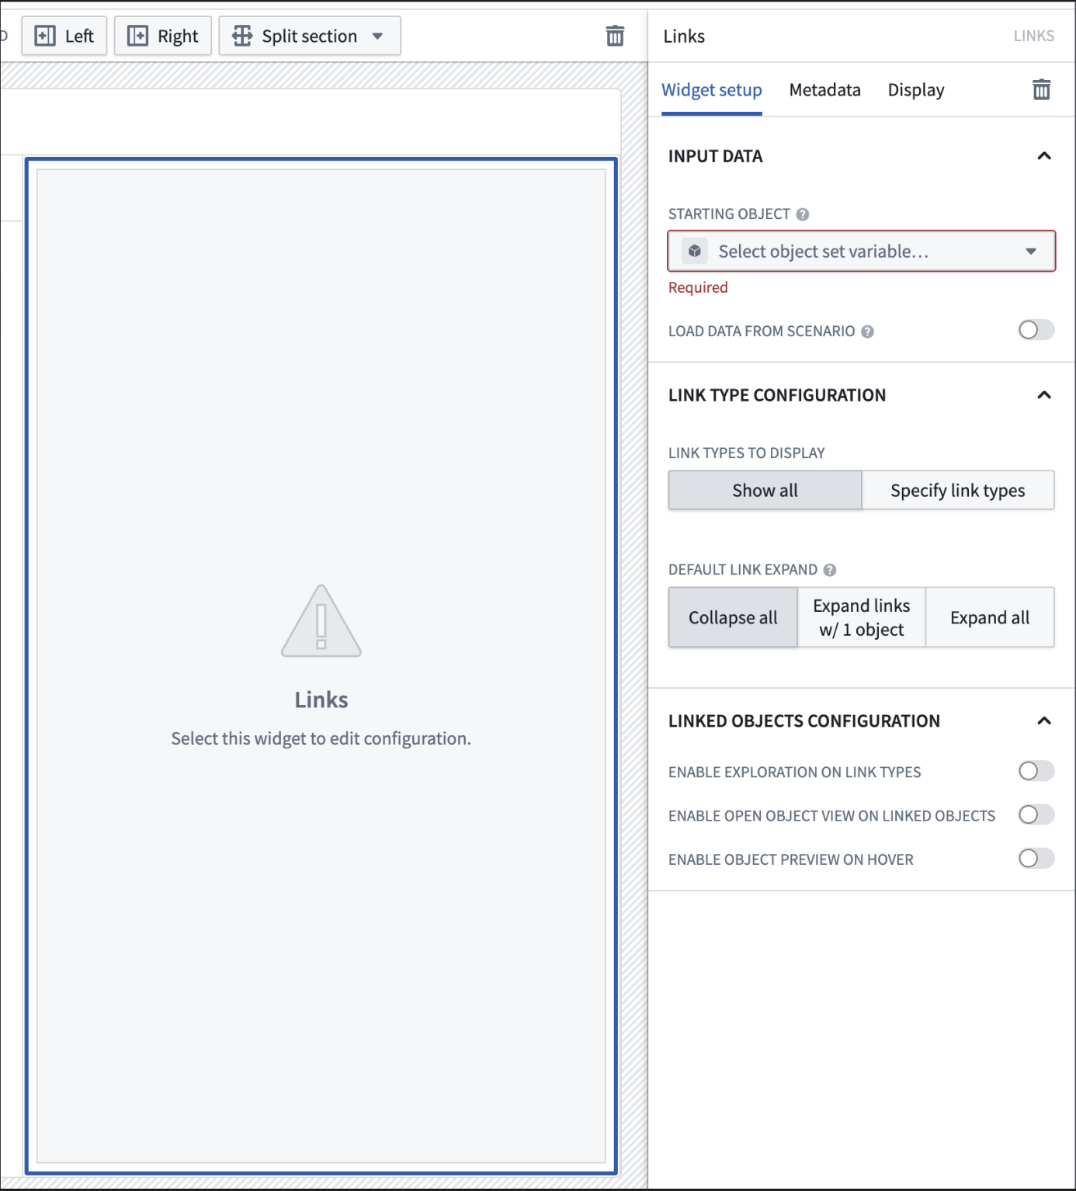
Task: Click the red Required validation message
Action: tap(698, 287)
